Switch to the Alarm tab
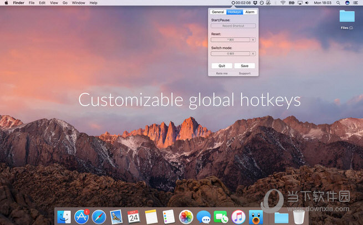 (x=250, y=12)
